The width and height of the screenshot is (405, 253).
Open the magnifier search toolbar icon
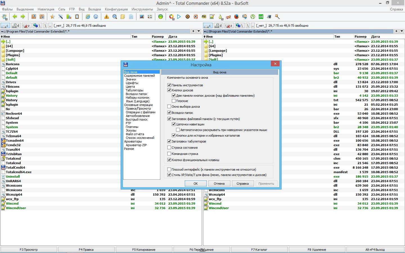(114, 17)
